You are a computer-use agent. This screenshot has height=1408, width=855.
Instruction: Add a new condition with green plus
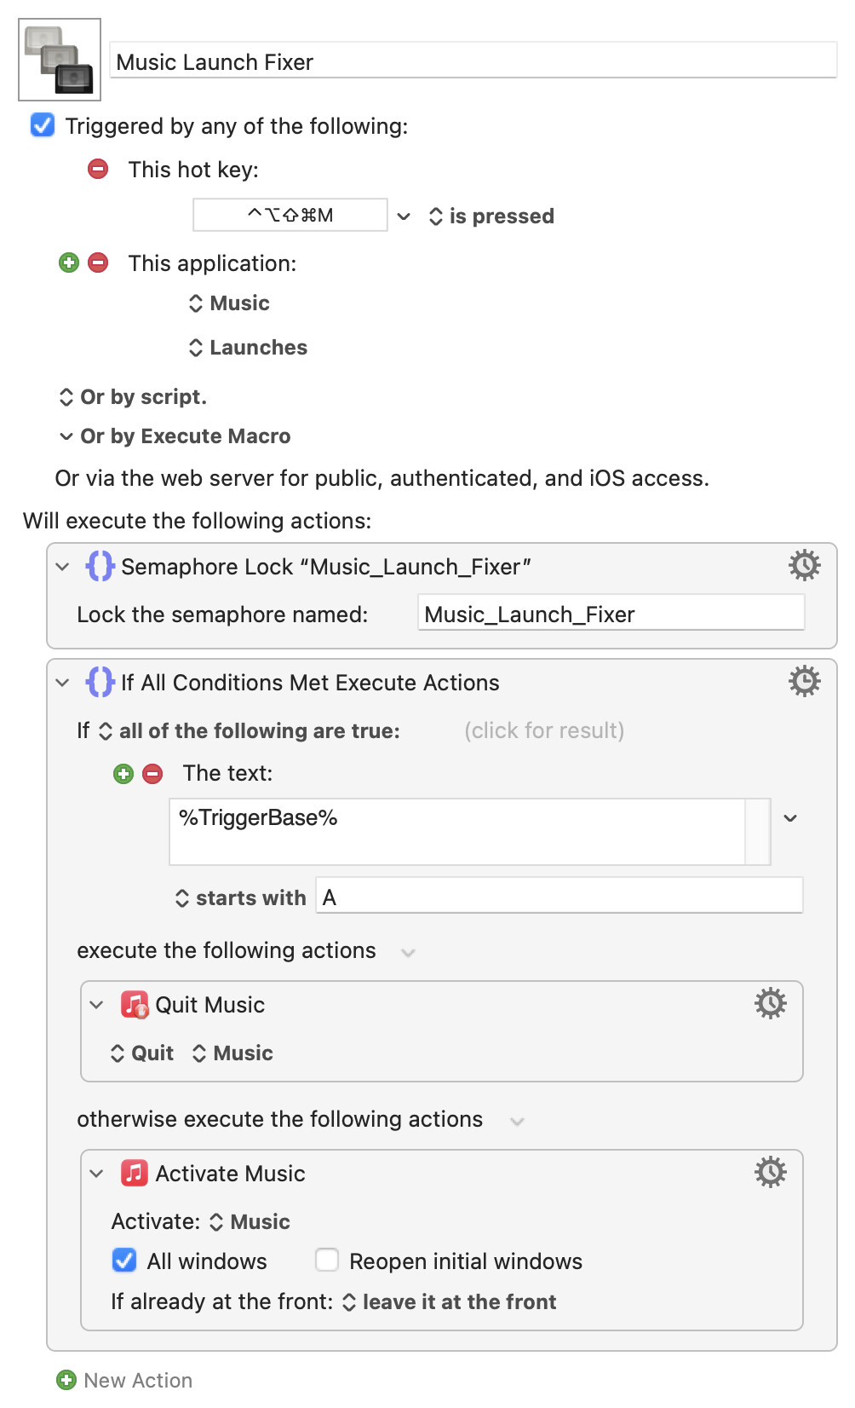[123, 773]
